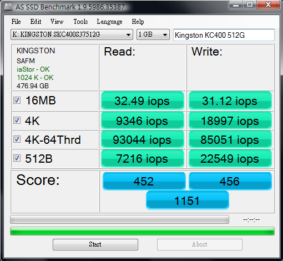Expand the 1 GB test size dropdown
283x261 pixels.
[153, 34]
